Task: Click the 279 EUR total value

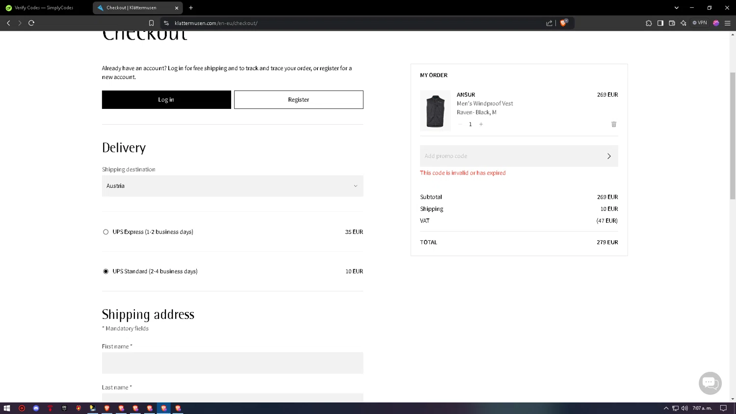Action: [607, 242]
